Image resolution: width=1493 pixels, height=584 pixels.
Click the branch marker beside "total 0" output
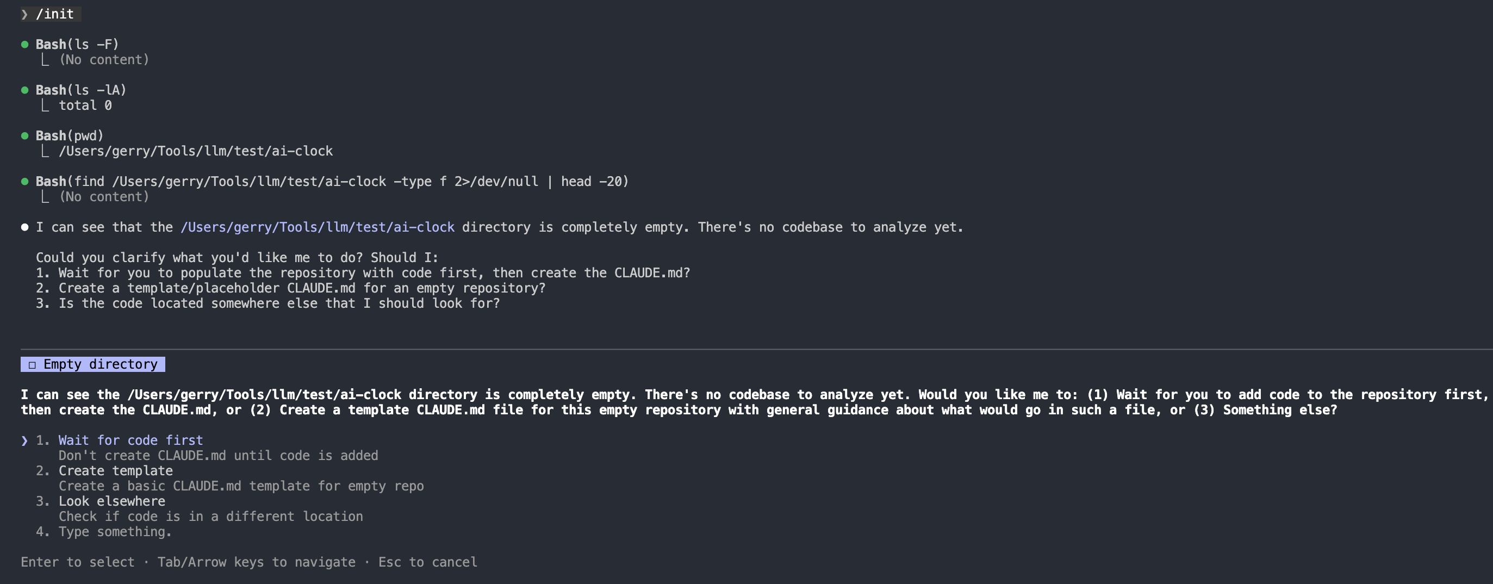coord(45,105)
